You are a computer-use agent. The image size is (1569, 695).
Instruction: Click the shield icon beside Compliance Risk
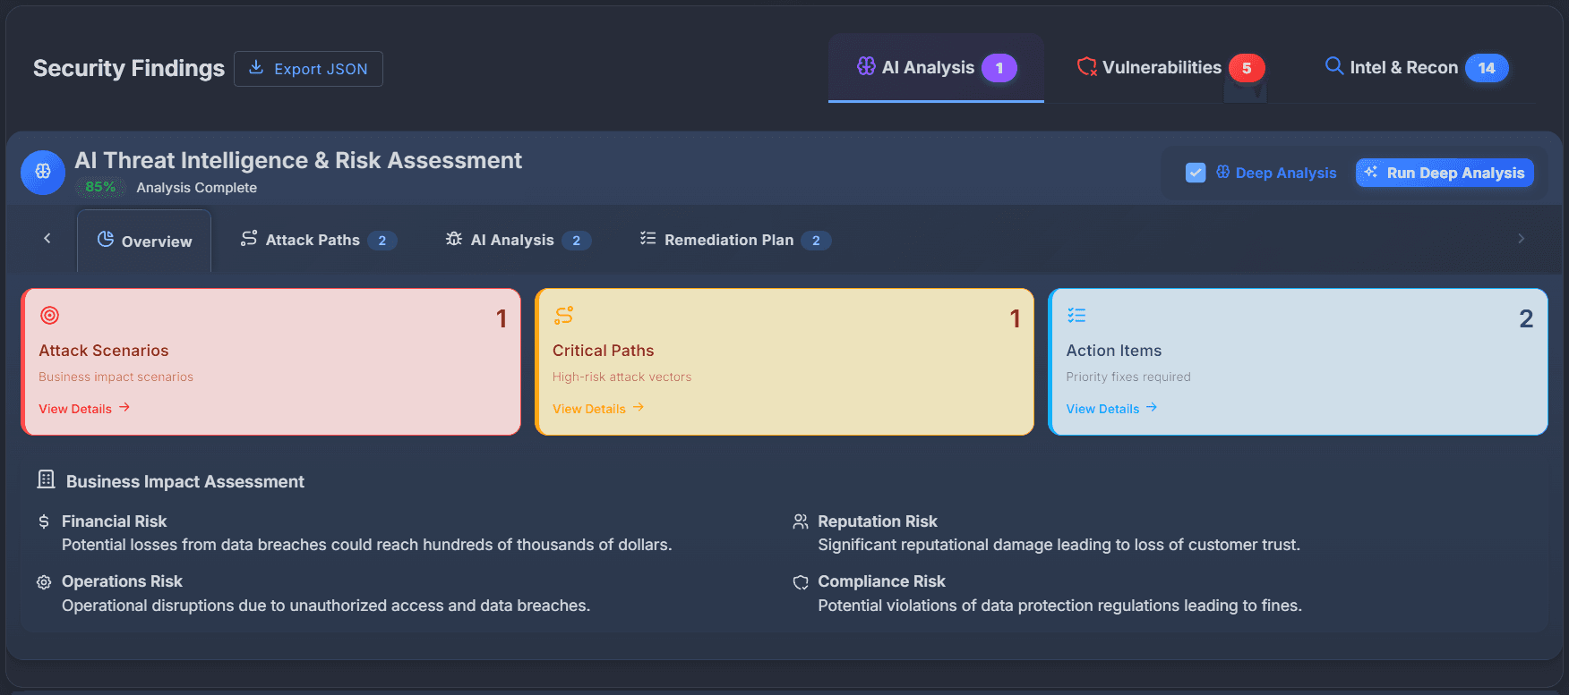point(800,581)
